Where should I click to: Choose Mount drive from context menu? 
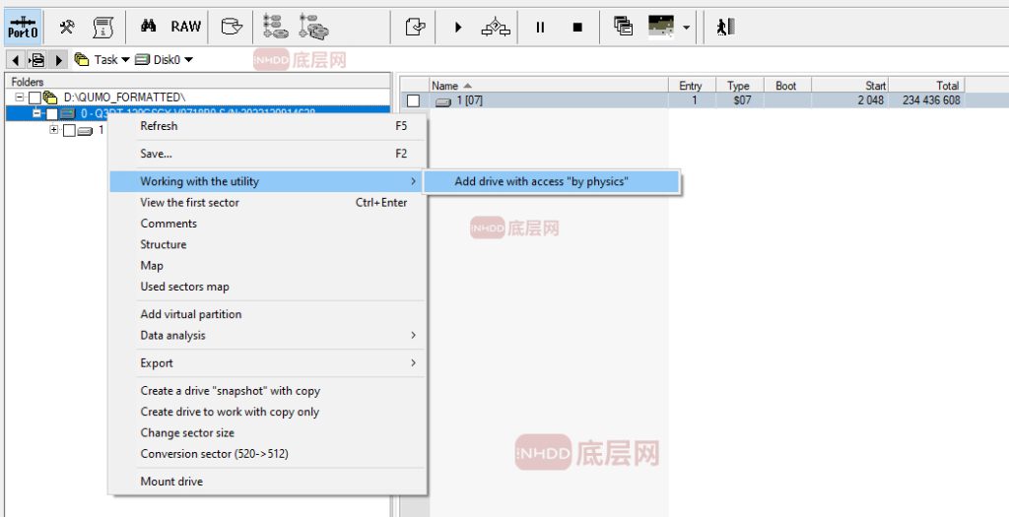(x=171, y=482)
